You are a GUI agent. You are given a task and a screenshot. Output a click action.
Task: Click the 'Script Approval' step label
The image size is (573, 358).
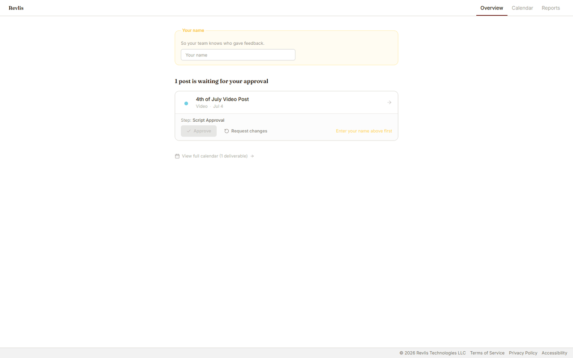click(209, 120)
